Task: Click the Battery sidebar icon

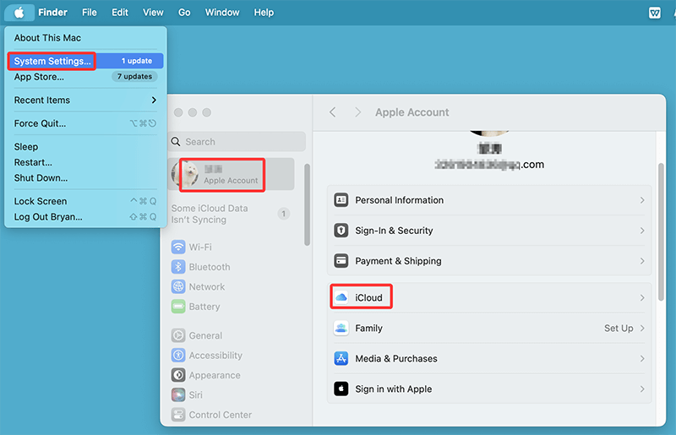Action: tap(178, 307)
